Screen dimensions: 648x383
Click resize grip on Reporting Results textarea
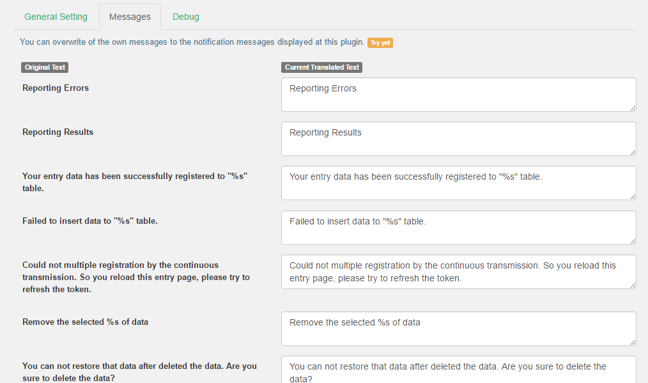[632, 152]
